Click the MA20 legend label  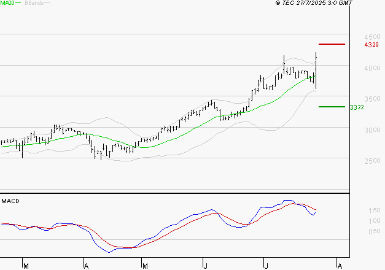pyautogui.click(x=7, y=4)
